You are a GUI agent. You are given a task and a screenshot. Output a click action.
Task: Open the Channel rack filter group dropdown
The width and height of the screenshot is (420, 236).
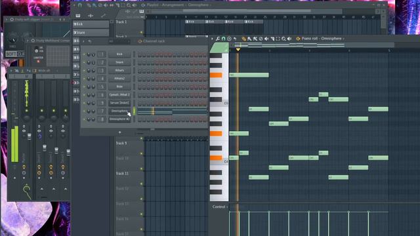point(119,41)
